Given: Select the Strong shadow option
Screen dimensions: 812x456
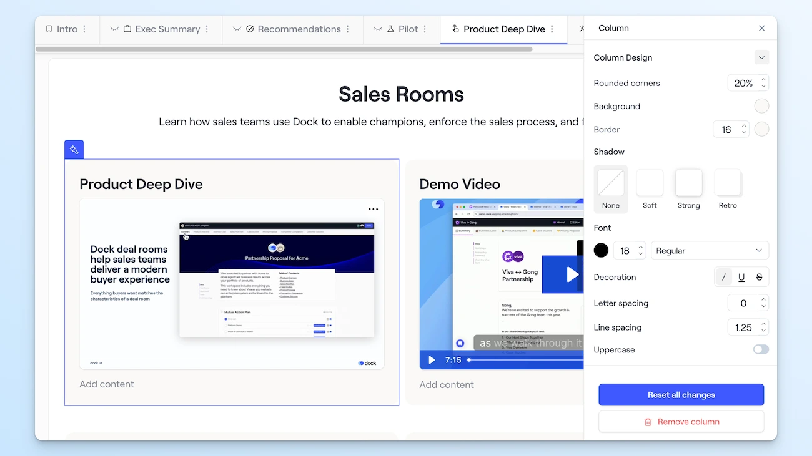Looking at the screenshot, I should 688,190.
